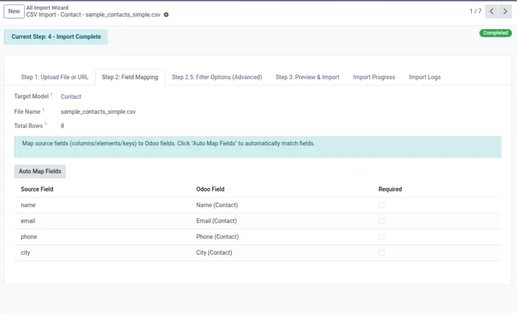Image resolution: width=517 pixels, height=313 pixels.
Task: Open the gear actions menu beside record title
Action: 166,15
